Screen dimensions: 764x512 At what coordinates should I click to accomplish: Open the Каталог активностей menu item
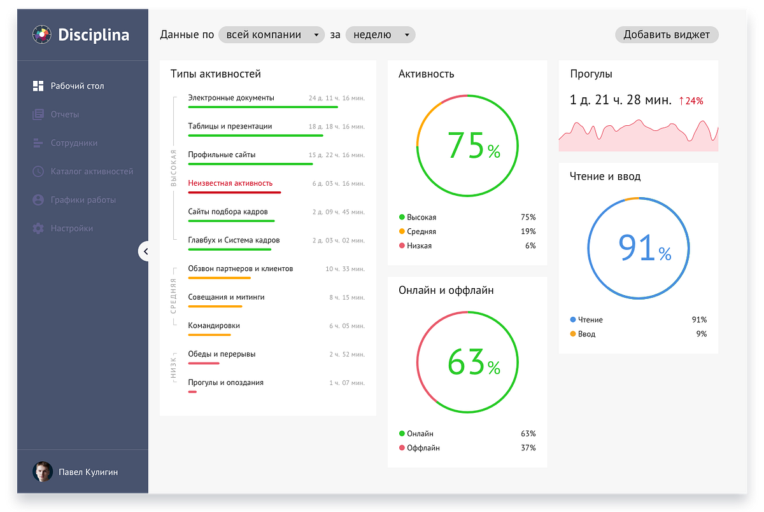pos(92,172)
